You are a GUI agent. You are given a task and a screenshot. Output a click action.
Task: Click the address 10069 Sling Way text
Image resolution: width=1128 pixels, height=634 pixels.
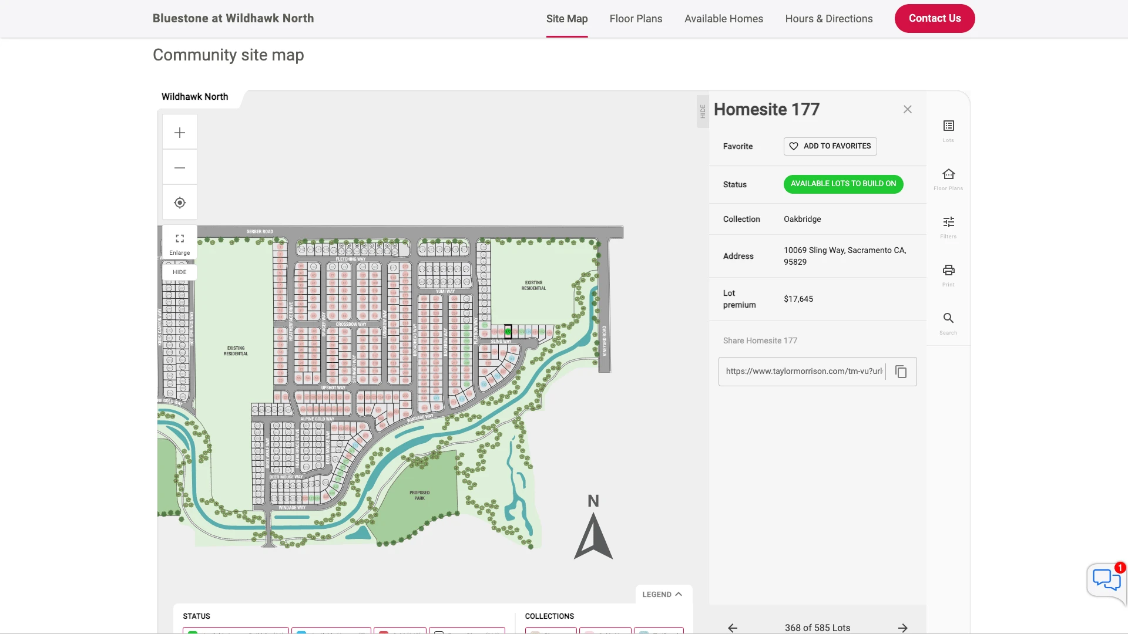click(845, 256)
